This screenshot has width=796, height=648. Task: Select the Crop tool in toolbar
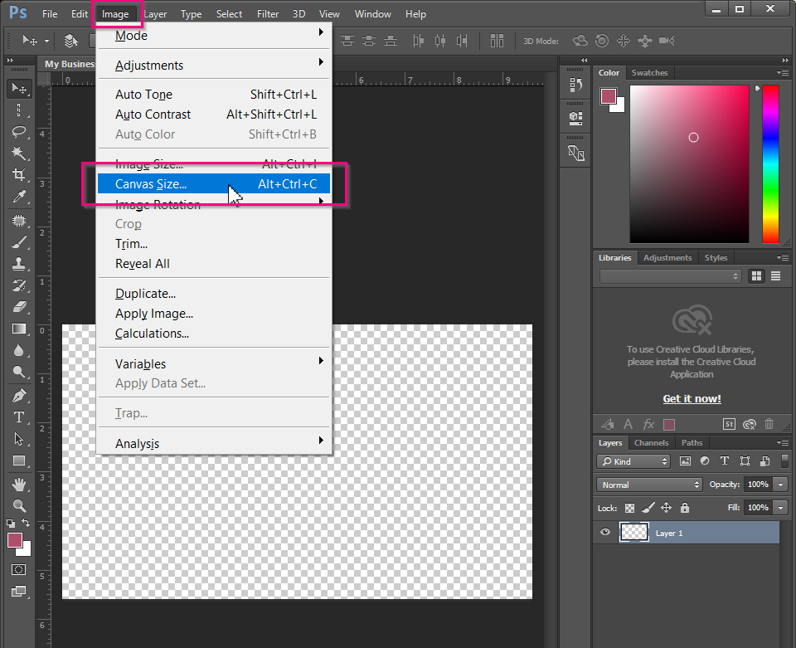click(x=19, y=175)
